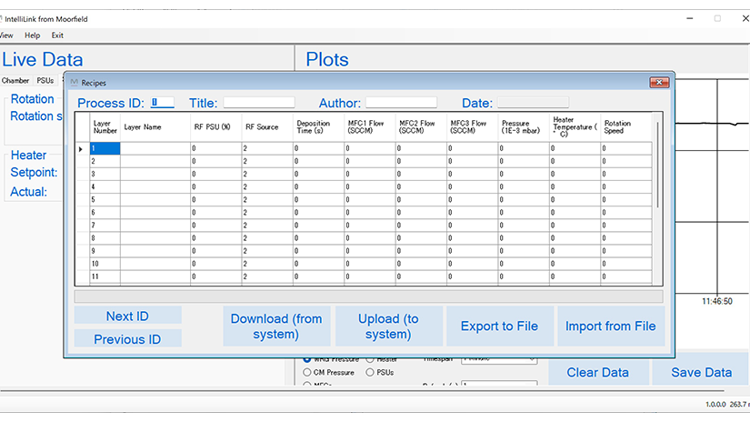Image resolution: width=750 pixels, height=422 pixels.
Task: Click the Exit menu item
Action: [x=57, y=35]
